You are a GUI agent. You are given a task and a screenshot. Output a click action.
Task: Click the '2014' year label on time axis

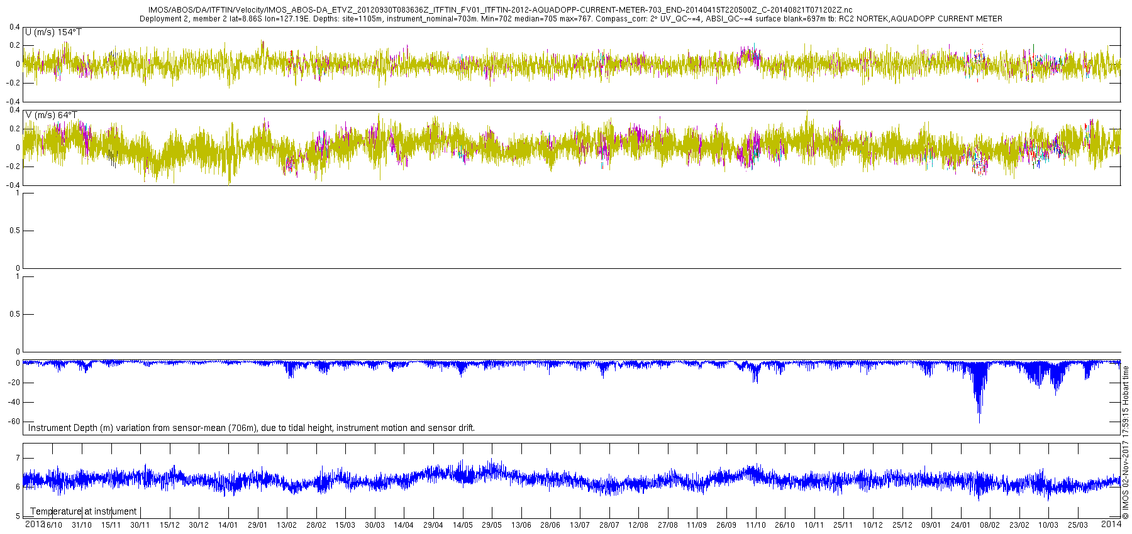(x=1111, y=524)
